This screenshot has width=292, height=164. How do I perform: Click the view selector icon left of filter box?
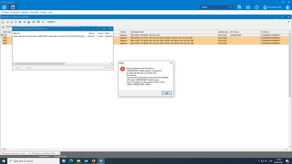click(3, 27)
